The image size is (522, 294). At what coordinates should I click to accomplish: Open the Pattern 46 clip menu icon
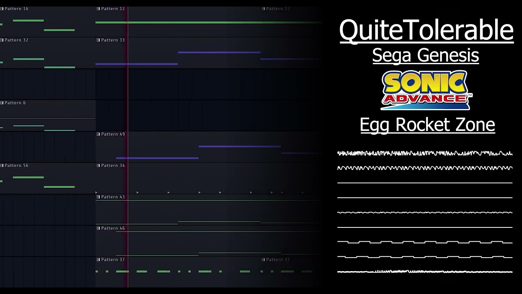98,228
